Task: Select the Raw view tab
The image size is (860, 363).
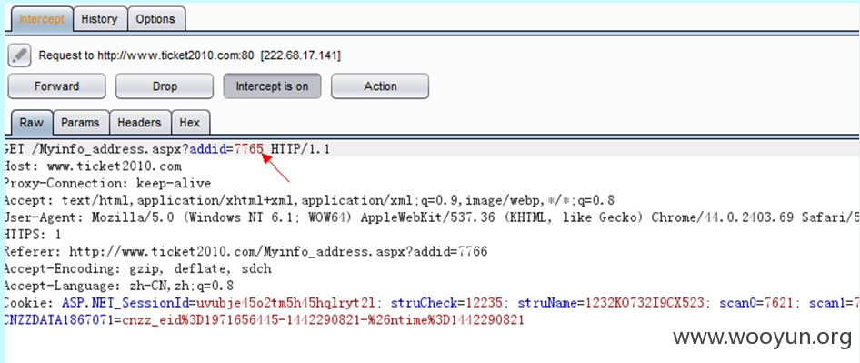Action: coord(31,123)
